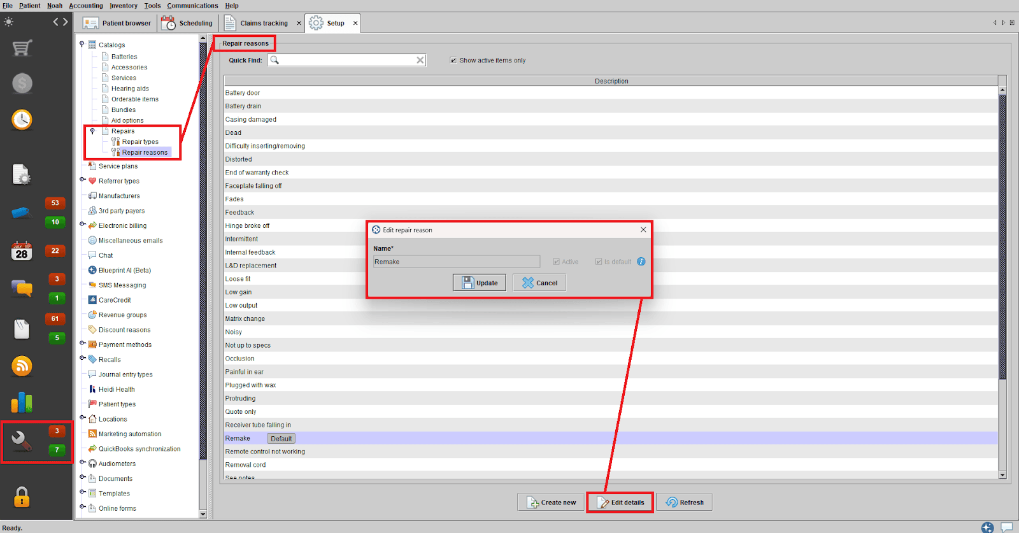The height and width of the screenshot is (533, 1019).
Task: Click the clock icon in sidebar
Action: click(22, 119)
